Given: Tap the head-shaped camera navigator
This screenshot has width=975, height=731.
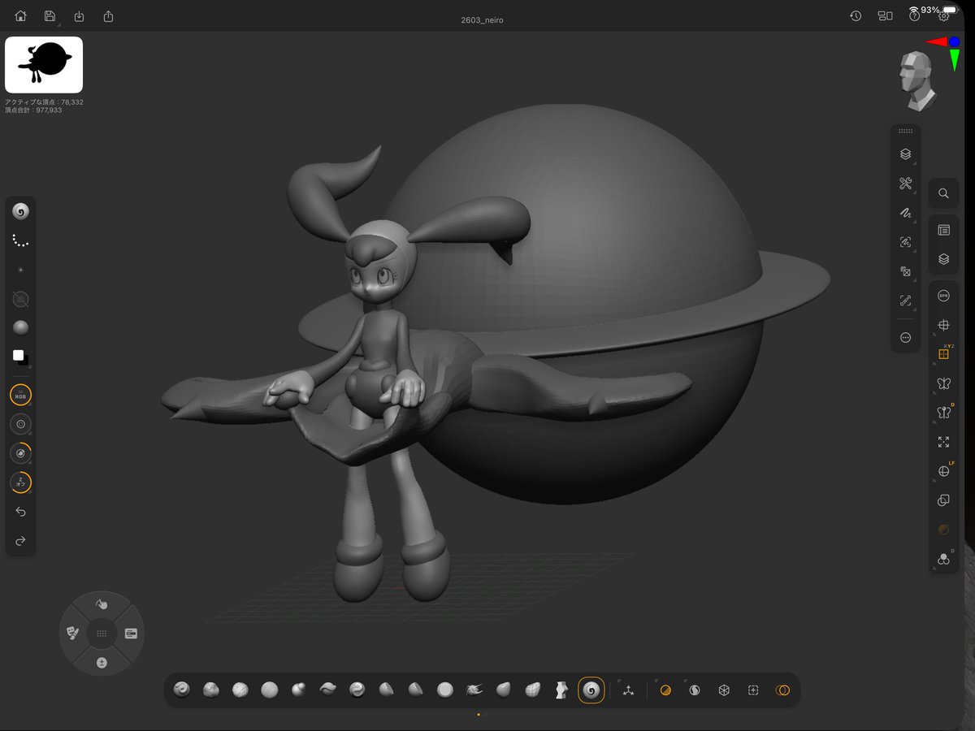Looking at the screenshot, I should point(918,80).
